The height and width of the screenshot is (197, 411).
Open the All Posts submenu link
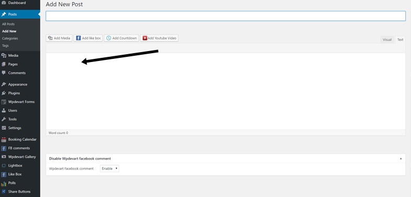8,24
